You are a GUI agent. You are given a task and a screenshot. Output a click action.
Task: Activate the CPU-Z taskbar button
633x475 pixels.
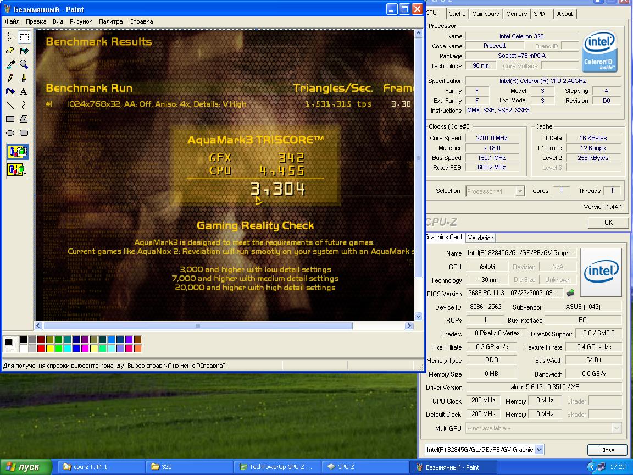tap(365, 467)
